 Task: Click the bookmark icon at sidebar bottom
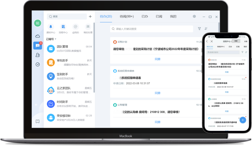tap(37, 121)
